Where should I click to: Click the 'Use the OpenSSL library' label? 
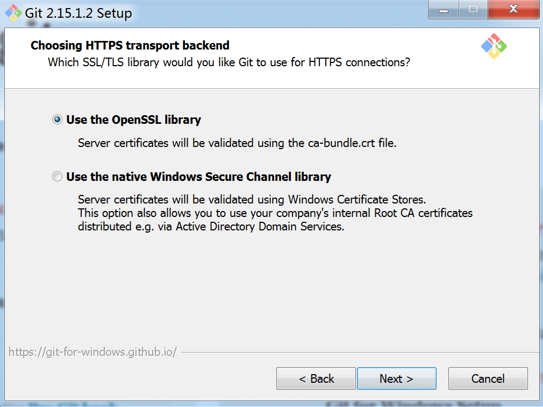[x=133, y=120]
